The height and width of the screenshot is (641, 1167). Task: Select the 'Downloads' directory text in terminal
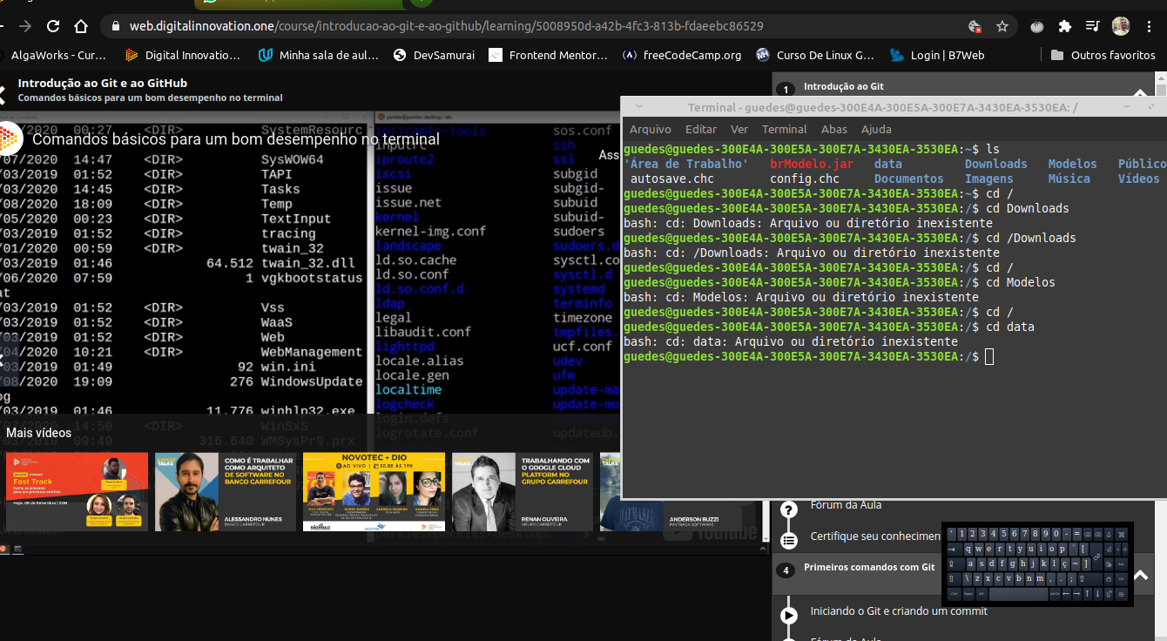pyautogui.click(x=995, y=164)
